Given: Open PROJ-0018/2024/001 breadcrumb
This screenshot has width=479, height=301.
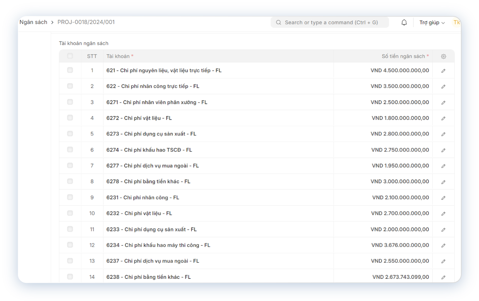Looking at the screenshot, I should tap(86, 22).
